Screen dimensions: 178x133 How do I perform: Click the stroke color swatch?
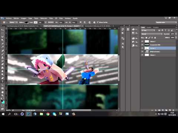tap(36, 22)
